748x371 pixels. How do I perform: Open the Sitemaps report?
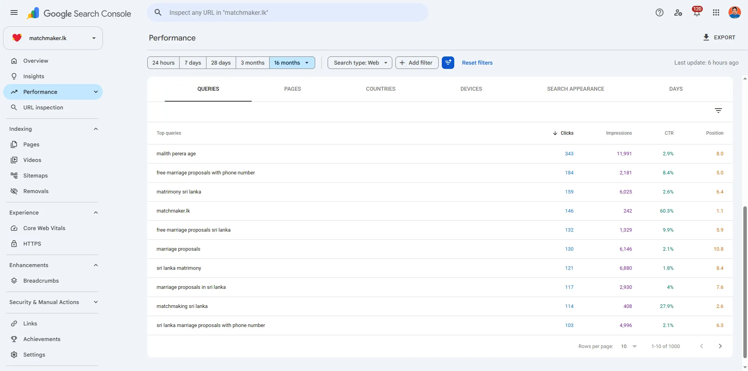tap(53, 176)
